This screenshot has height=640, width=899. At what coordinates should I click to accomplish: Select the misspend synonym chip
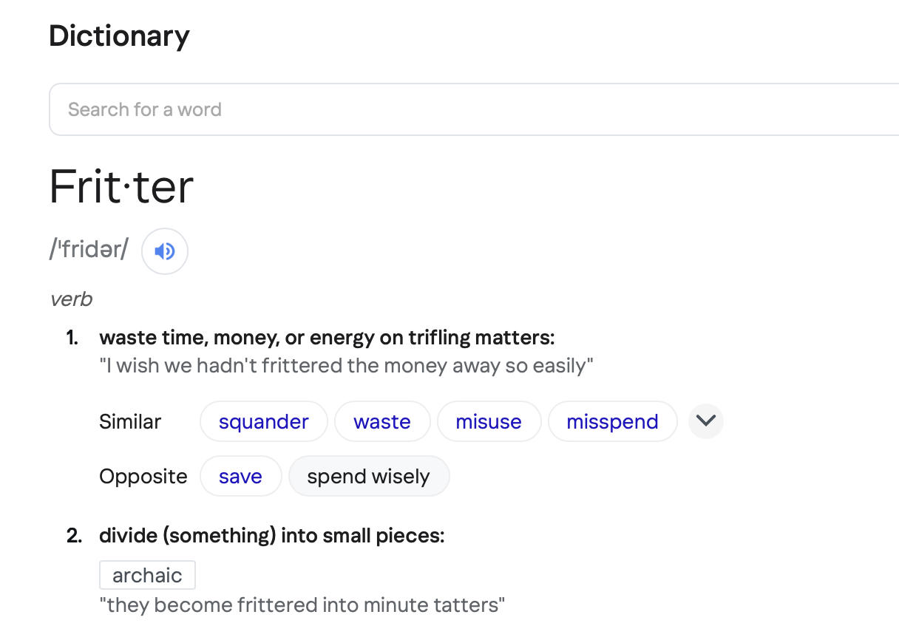point(612,421)
